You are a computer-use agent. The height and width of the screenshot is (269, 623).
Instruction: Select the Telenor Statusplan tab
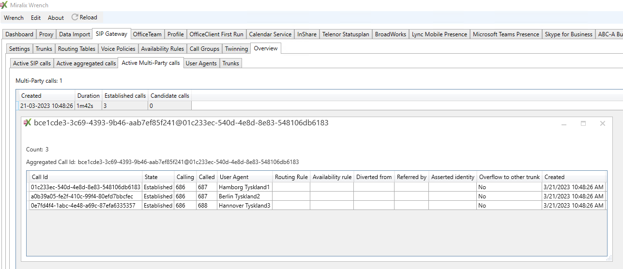[346, 34]
